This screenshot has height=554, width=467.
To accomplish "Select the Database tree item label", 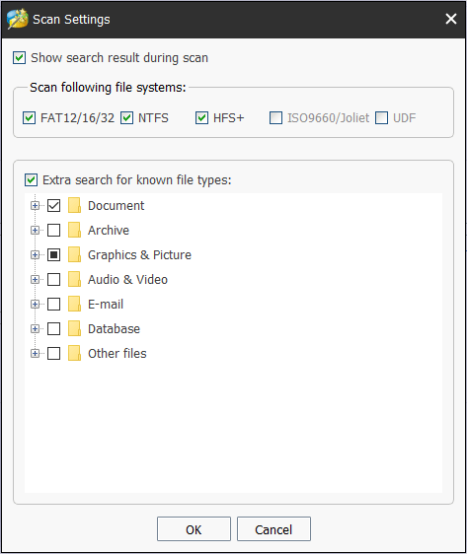I will click(x=114, y=329).
